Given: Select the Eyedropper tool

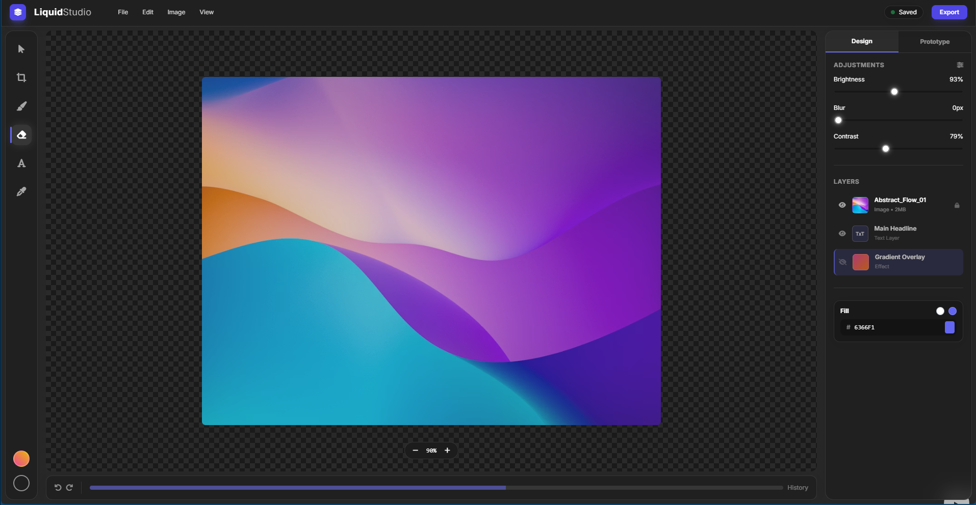Looking at the screenshot, I should [x=21, y=191].
